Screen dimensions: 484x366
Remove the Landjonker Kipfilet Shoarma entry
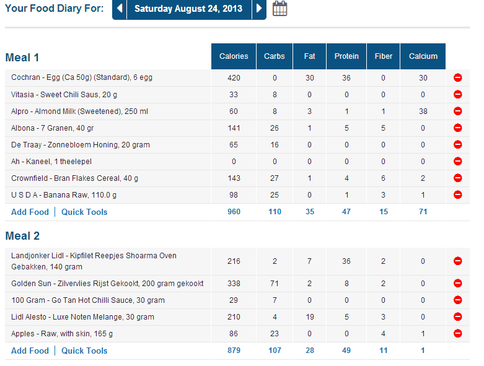[458, 261]
